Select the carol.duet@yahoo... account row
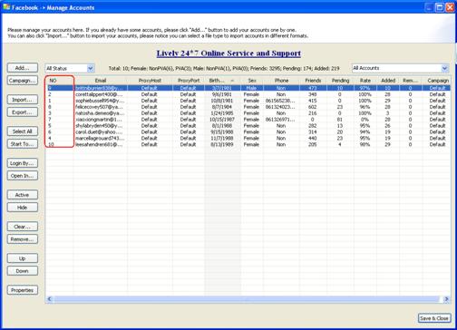457x330 pixels. 248,132
